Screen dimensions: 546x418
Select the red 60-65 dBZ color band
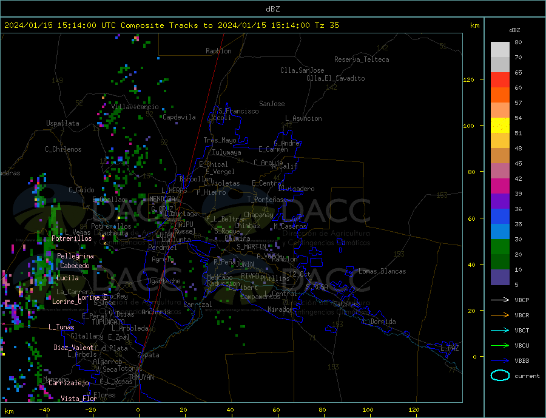pyautogui.click(x=500, y=79)
